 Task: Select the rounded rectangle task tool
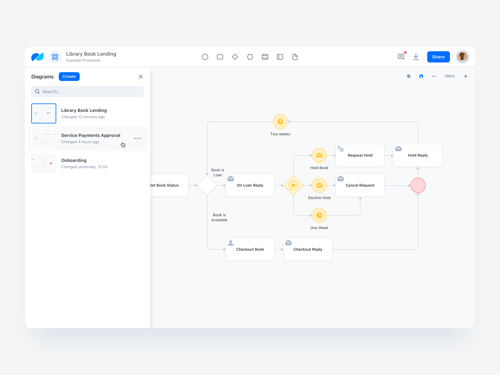(x=220, y=57)
